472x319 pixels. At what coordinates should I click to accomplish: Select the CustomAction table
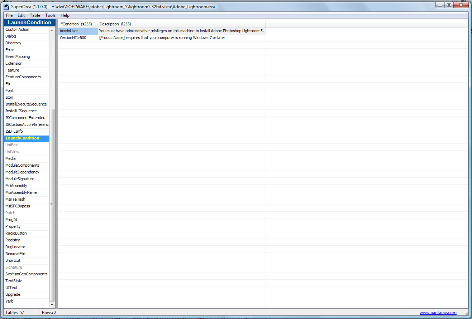click(x=27, y=29)
